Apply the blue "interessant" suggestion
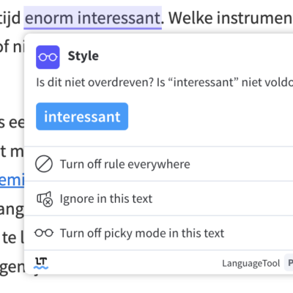 (82, 116)
